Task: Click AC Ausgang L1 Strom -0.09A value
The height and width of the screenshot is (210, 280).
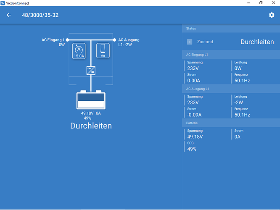Action: point(194,115)
